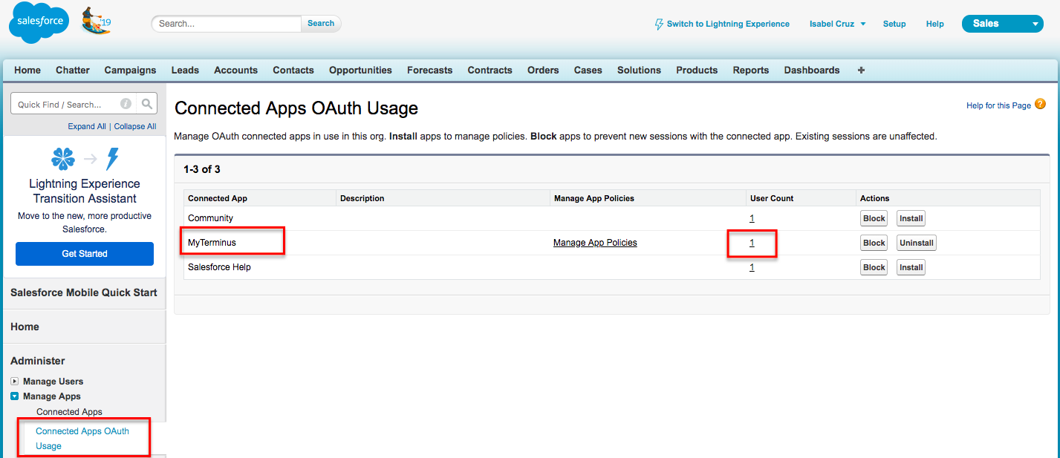Viewport: 1060px width, 458px height.
Task: Open Manage App Policies for MyTerminus
Action: [595, 243]
